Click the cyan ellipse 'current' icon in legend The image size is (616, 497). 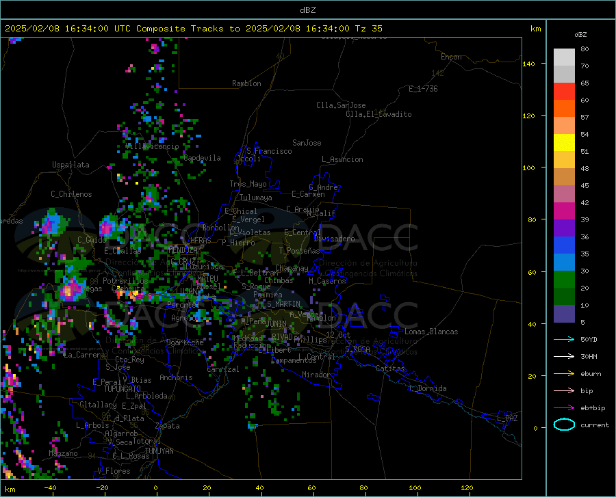click(564, 425)
